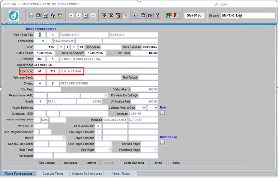Expand the Responsavel Adto dropdown

pyautogui.click(x=106, y=95)
